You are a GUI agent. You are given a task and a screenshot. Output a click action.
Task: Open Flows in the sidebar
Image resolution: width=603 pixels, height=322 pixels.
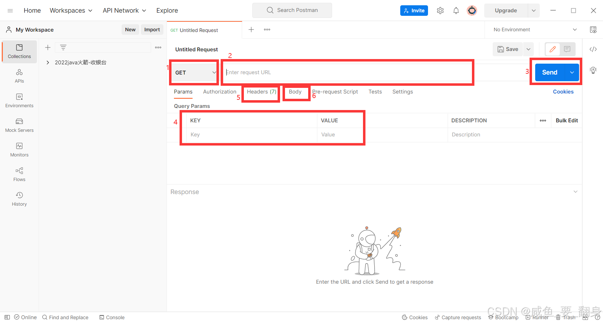coord(19,175)
